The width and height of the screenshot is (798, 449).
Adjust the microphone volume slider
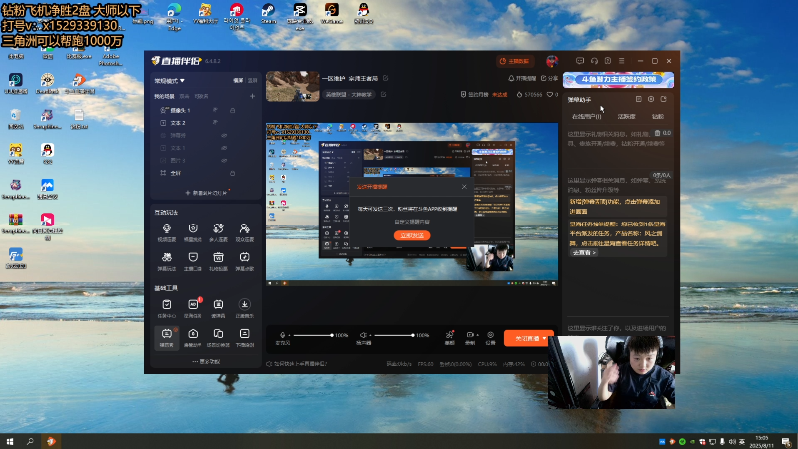[x=313, y=335]
